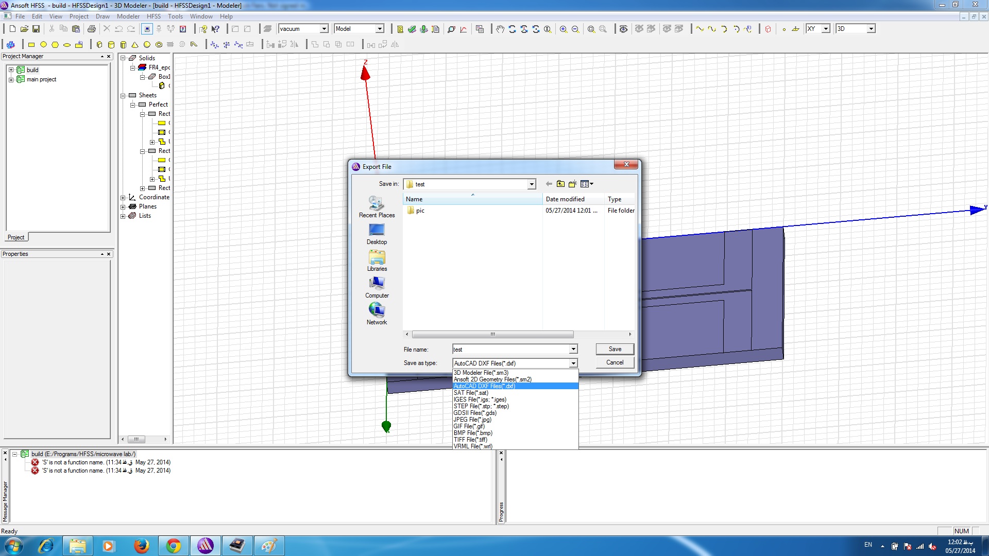989x556 pixels.
Task: Open Desktop in the places sidebar
Action: (x=377, y=234)
